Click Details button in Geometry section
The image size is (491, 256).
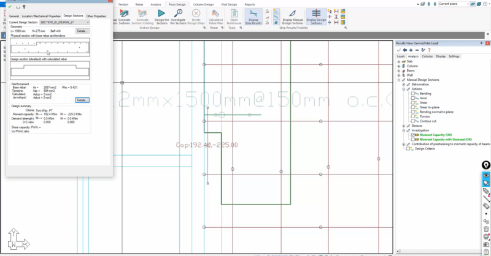pos(81,31)
